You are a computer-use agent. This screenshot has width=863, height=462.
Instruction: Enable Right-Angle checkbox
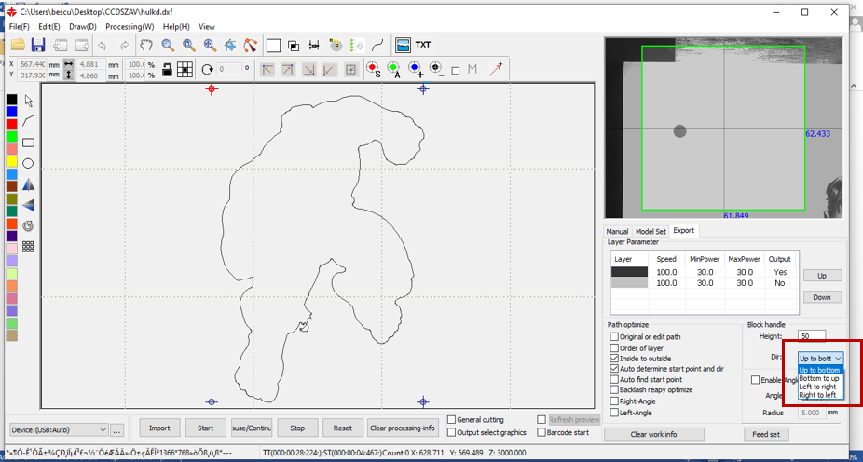[614, 401]
